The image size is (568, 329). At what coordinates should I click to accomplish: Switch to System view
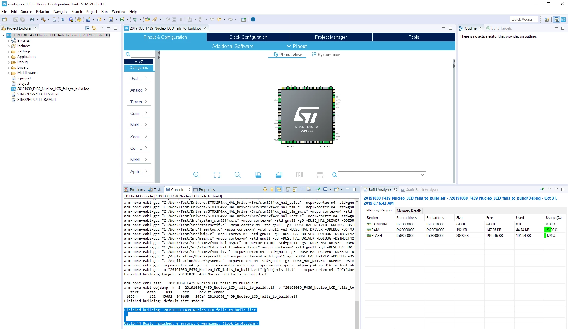[326, 55]
